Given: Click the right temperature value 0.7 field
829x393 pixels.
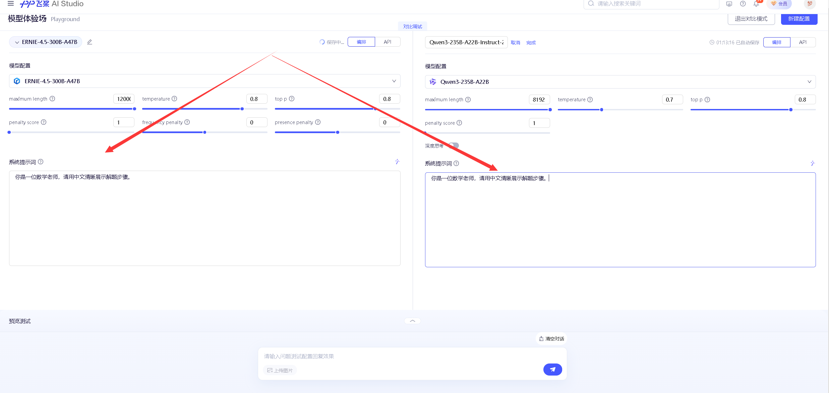Looking at the screenshot, I should pyautogui.click(x=672, y=100).
